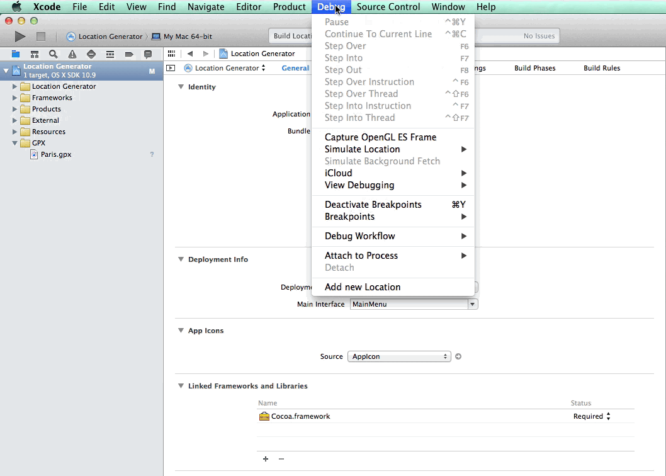
Task: Collapse the GPX folder
Action: [x=14, y=143]
